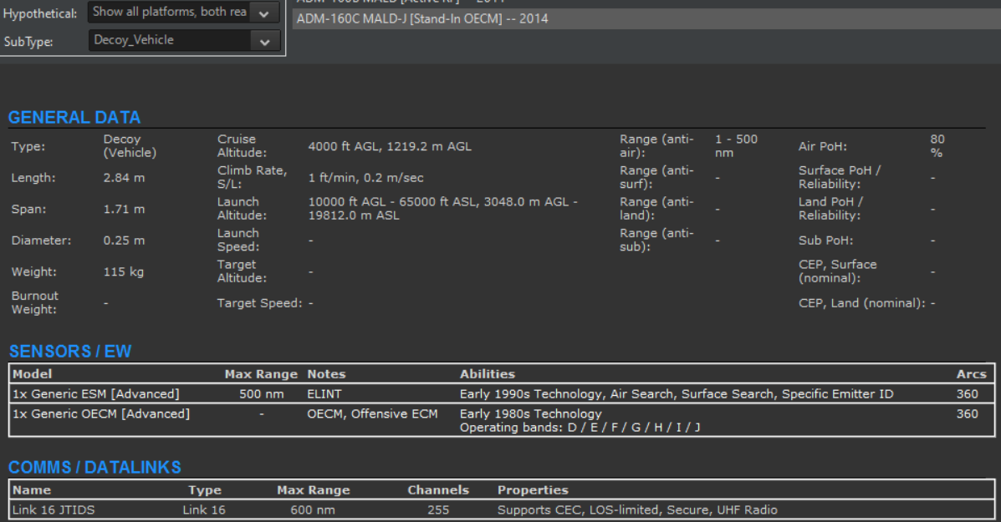Click launch altitude value 10000 ft AGL
Screen dimensions: 1001x522
tap(442, 209)
